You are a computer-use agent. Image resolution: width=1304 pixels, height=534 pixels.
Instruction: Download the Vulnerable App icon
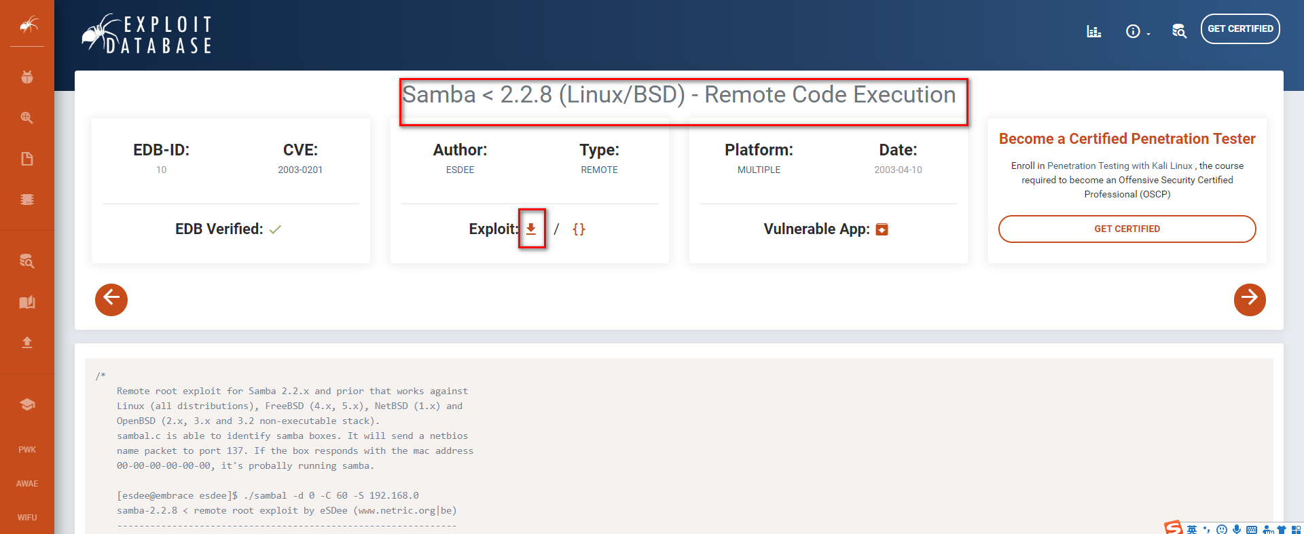coord(882,229)
